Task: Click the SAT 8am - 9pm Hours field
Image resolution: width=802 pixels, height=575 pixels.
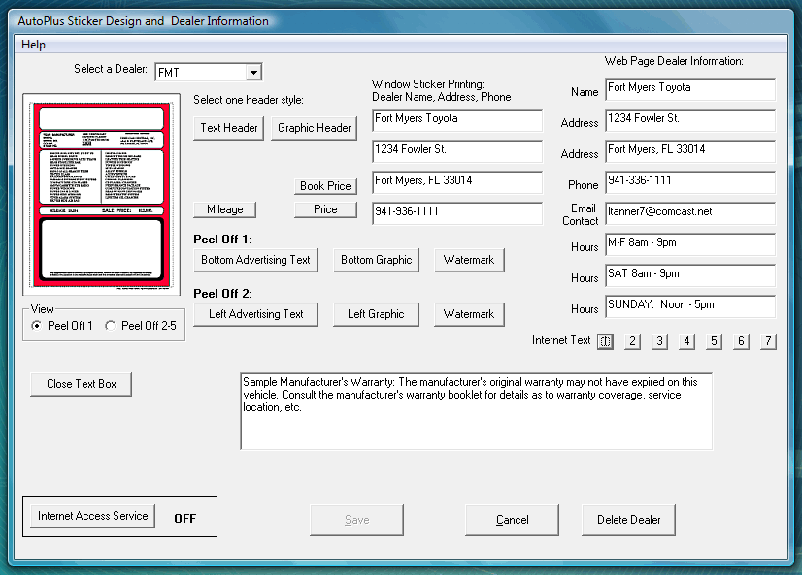Action: click(x=690, y=275)
